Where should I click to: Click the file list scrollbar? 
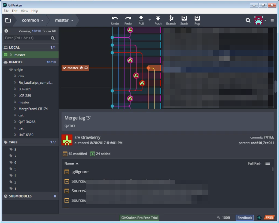click(273, 169)
